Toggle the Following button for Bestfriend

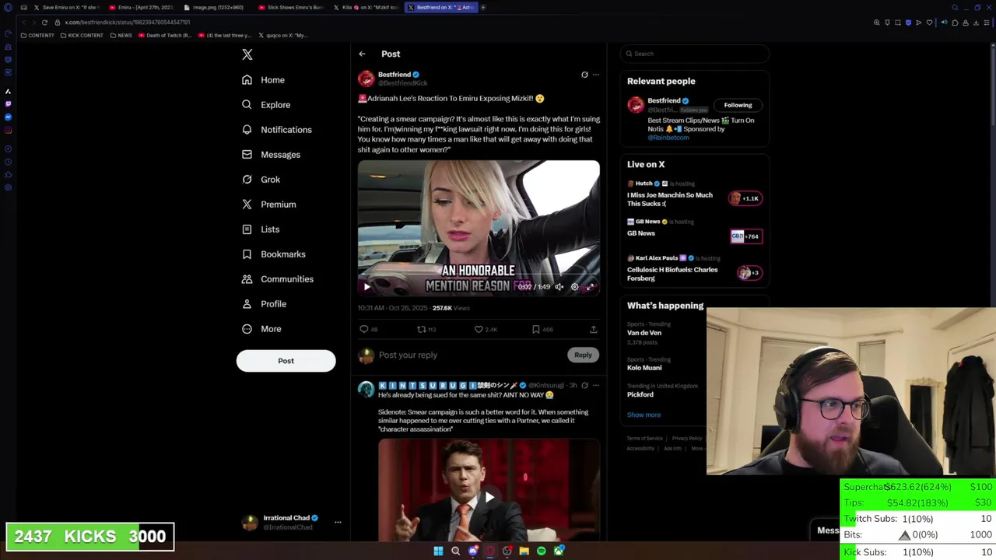[x=738, y=105]
